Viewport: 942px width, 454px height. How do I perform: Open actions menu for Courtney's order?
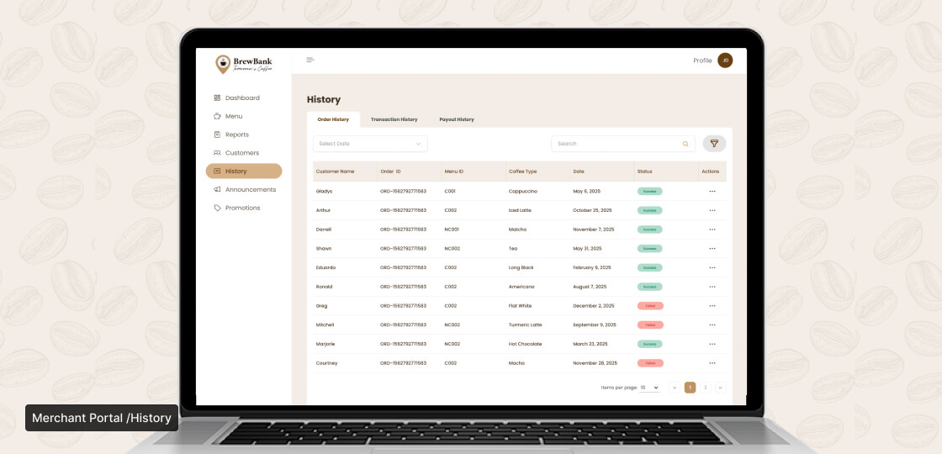click(x=712, y=363)
